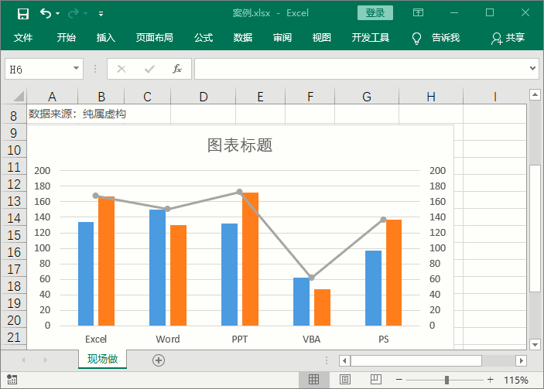The image size is (544, 389).
Task: Click the Word category axis label
Action: click(x=168, y=339)
